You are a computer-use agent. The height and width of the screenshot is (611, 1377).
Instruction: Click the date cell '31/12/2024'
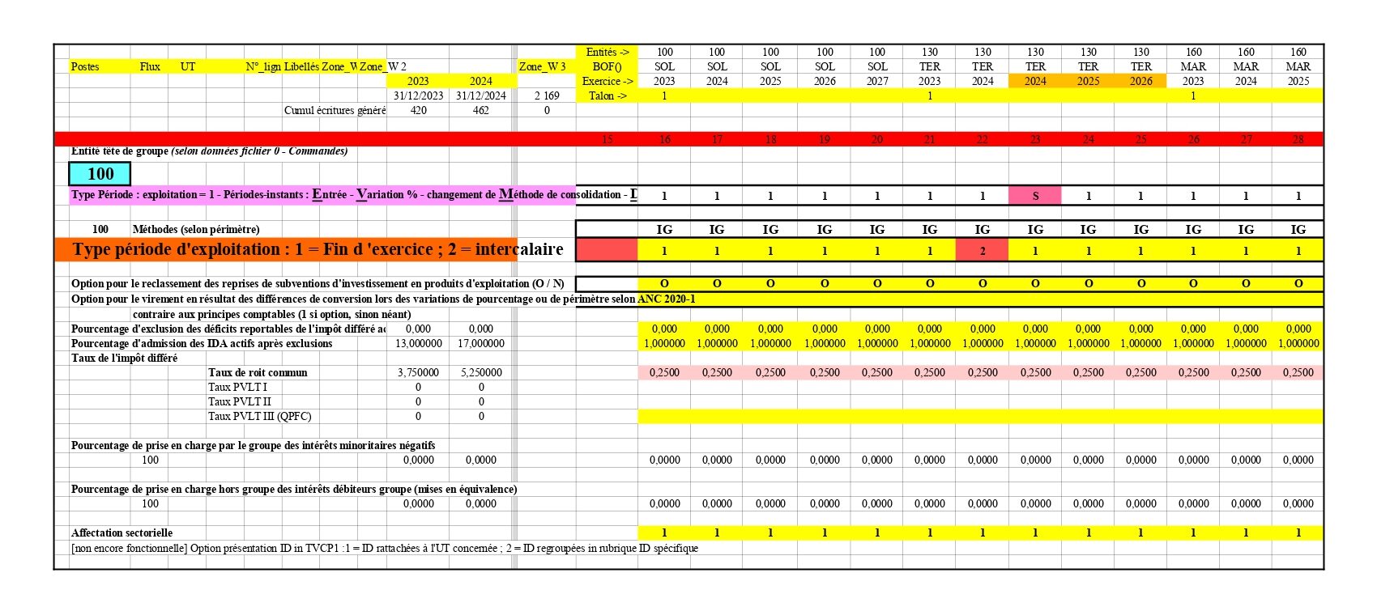481,95
